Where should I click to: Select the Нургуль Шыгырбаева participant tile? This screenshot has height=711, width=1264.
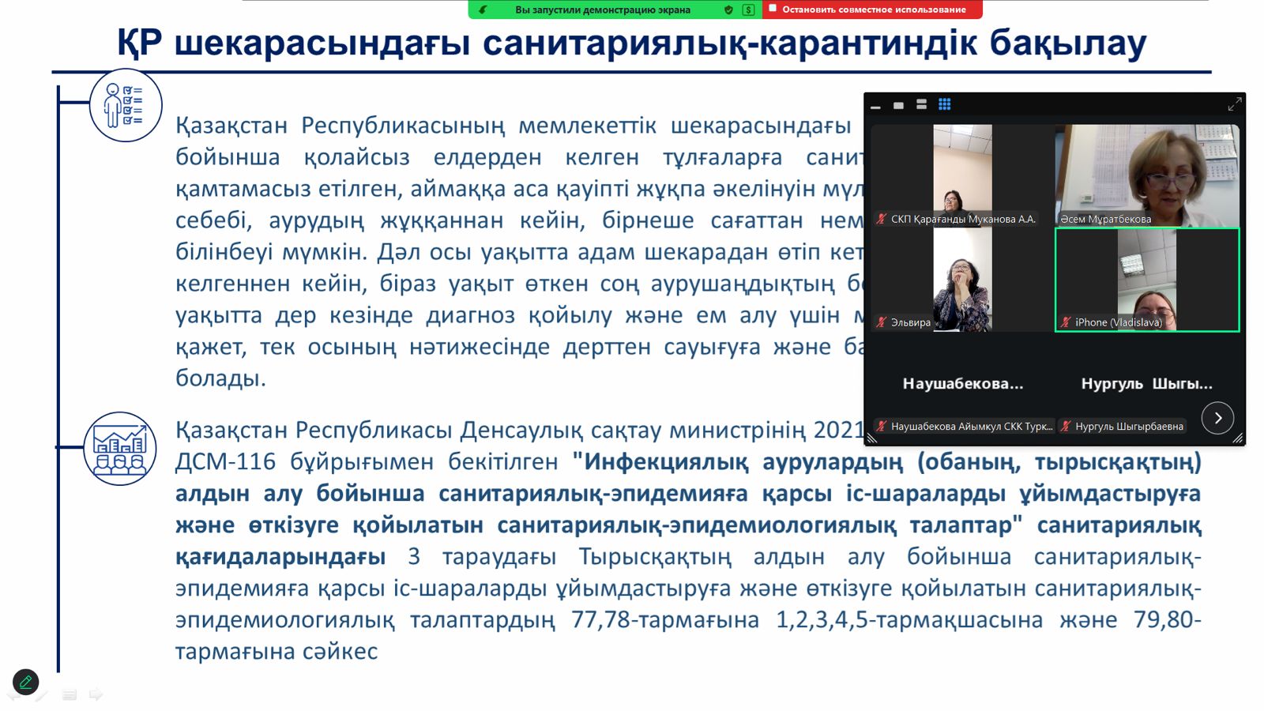[x=1145, y=385]
